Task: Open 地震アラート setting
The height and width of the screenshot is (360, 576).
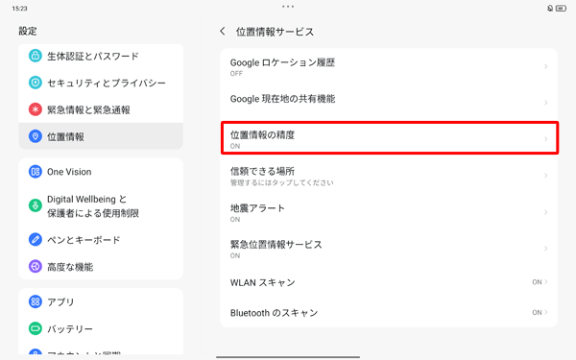Action: pyautogui.click(x=389, y=212)
